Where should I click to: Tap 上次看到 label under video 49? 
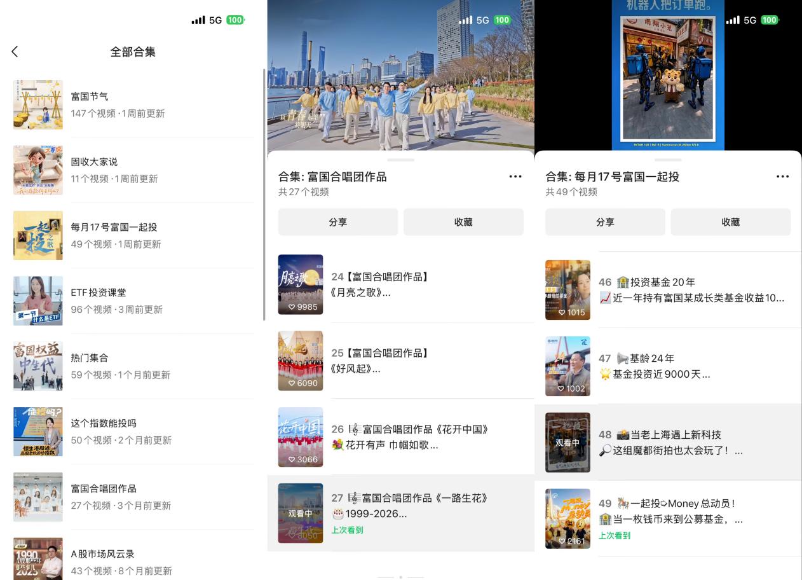pyautogui.click(x=615, y=535)
